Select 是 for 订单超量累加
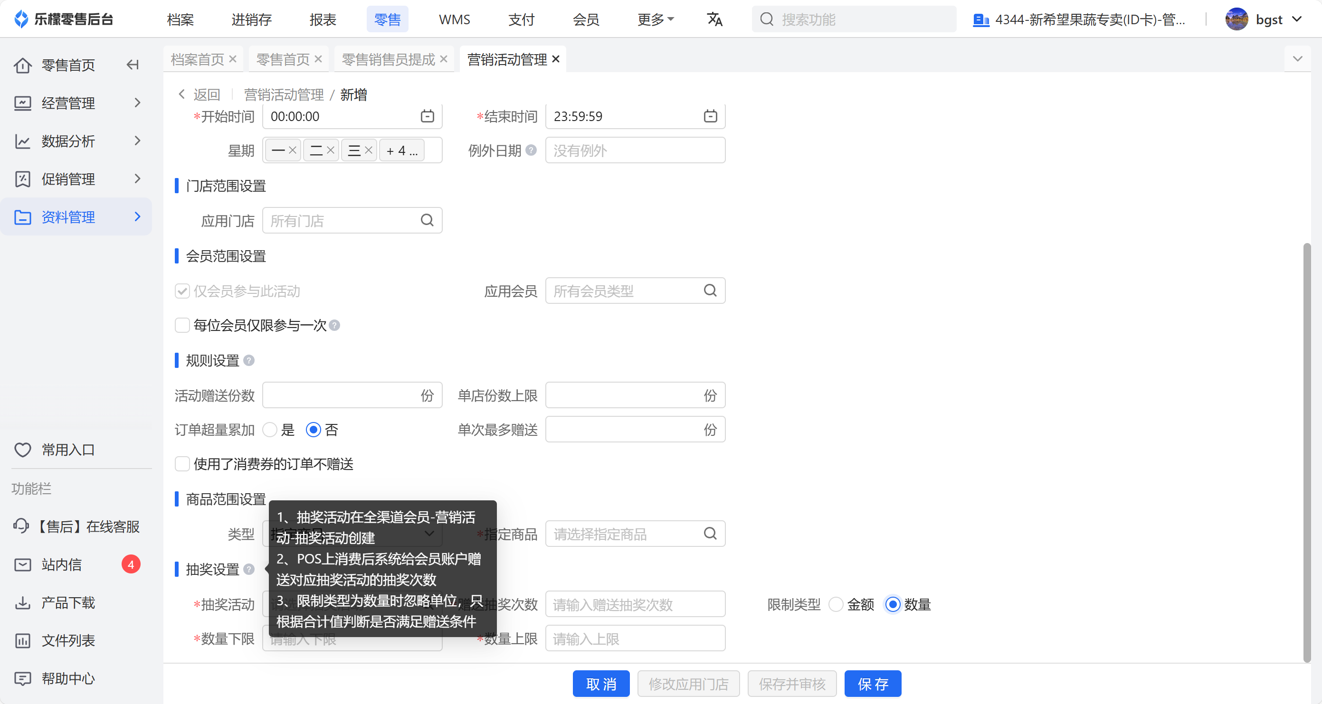Viewport: 1322px width, 704px height. (x=270, y=430)
